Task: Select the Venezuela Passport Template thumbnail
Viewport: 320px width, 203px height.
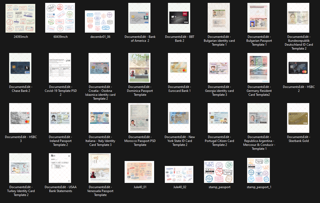Action: 100,168
